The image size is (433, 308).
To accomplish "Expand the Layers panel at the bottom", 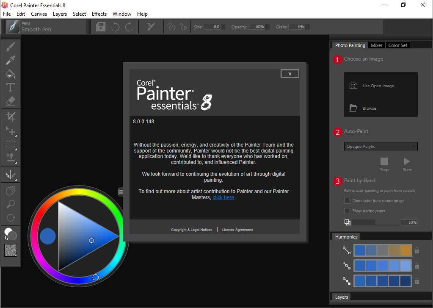I will 341,297.
